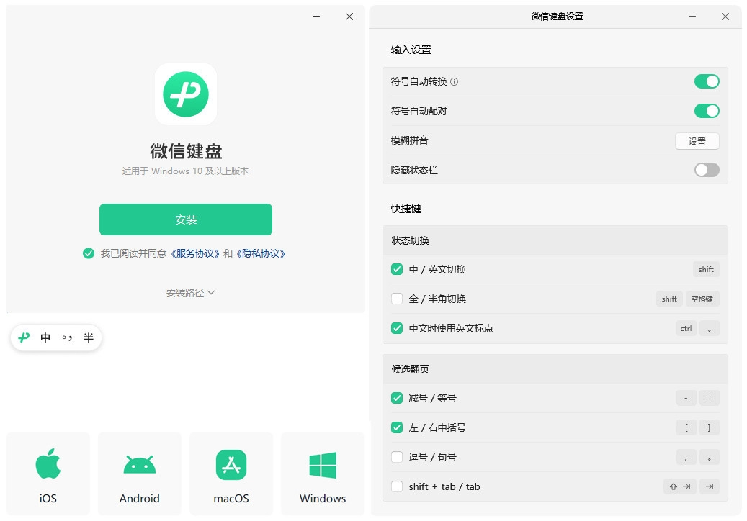Check 逗号/句号 paging checkbox
The width and height of the screenshot is (747, 521).
pos(397,457)
